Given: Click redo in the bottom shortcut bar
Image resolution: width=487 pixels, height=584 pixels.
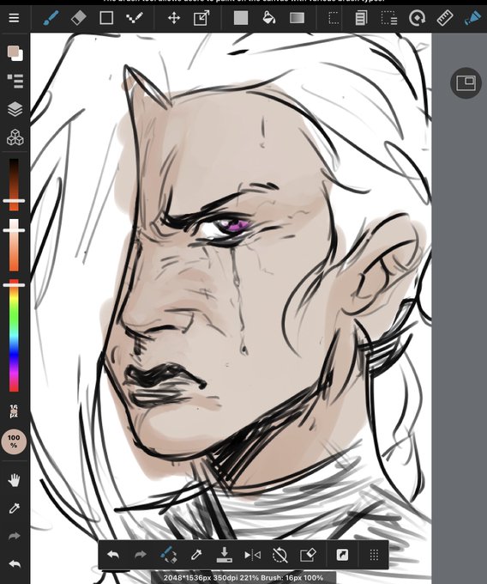Looking at the screenshot, I should click(141, 555).
